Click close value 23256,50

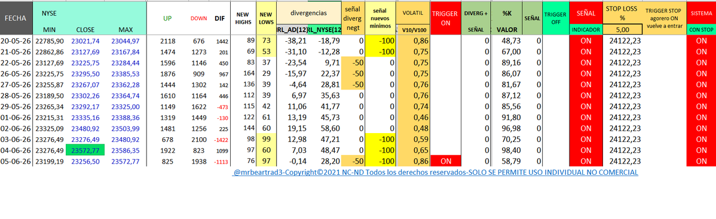pyautogui.click(x=85, y=161)
